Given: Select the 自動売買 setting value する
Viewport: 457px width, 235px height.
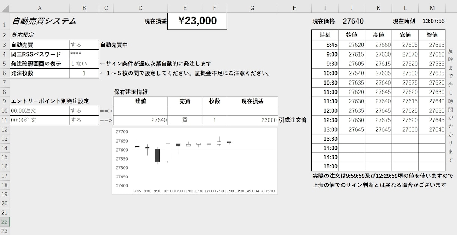Looking at the screenshot, I should [84, 45].
